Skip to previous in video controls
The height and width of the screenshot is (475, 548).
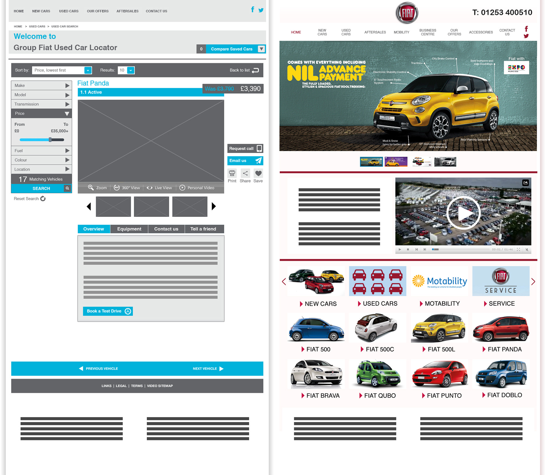coord(416,249)
